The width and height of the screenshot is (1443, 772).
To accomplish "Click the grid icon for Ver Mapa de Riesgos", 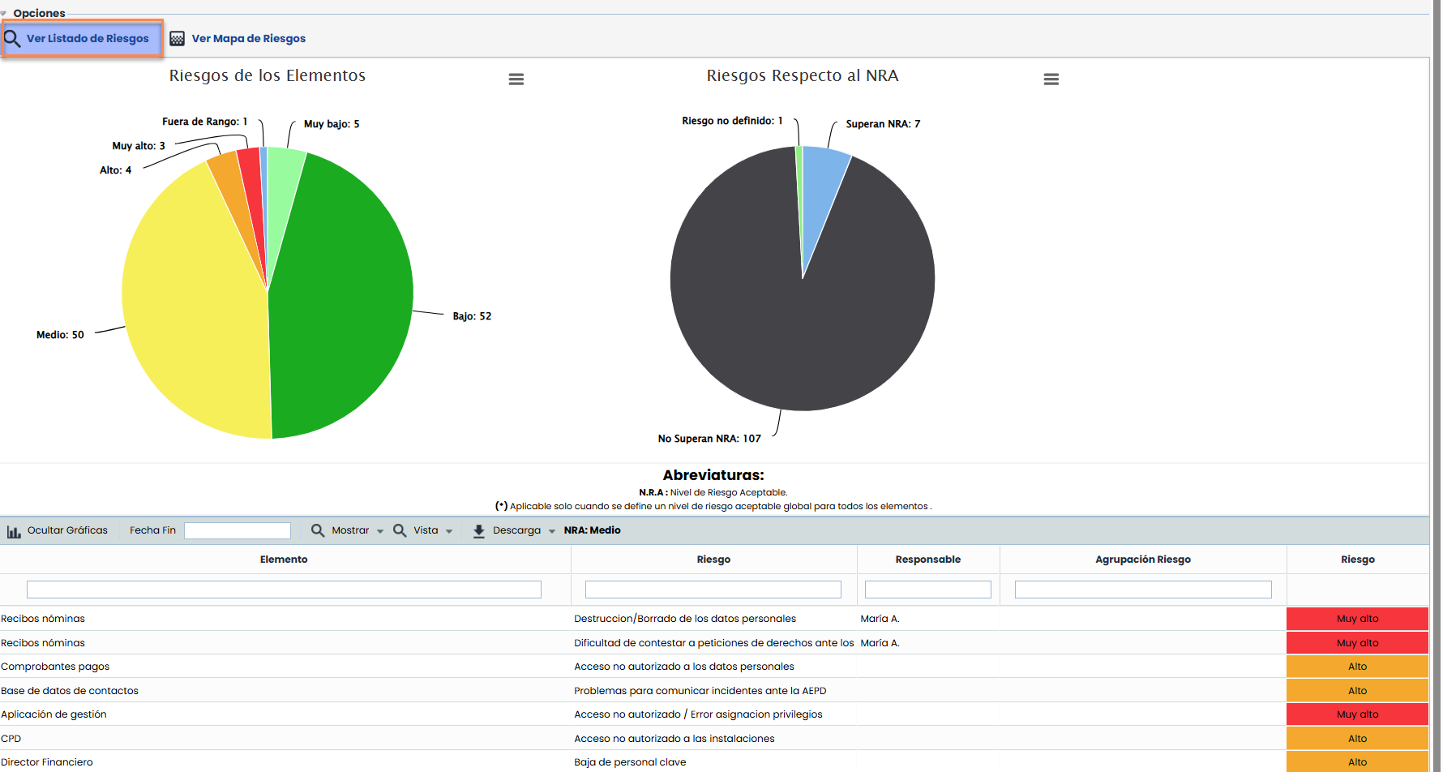I will pos(177,39).
